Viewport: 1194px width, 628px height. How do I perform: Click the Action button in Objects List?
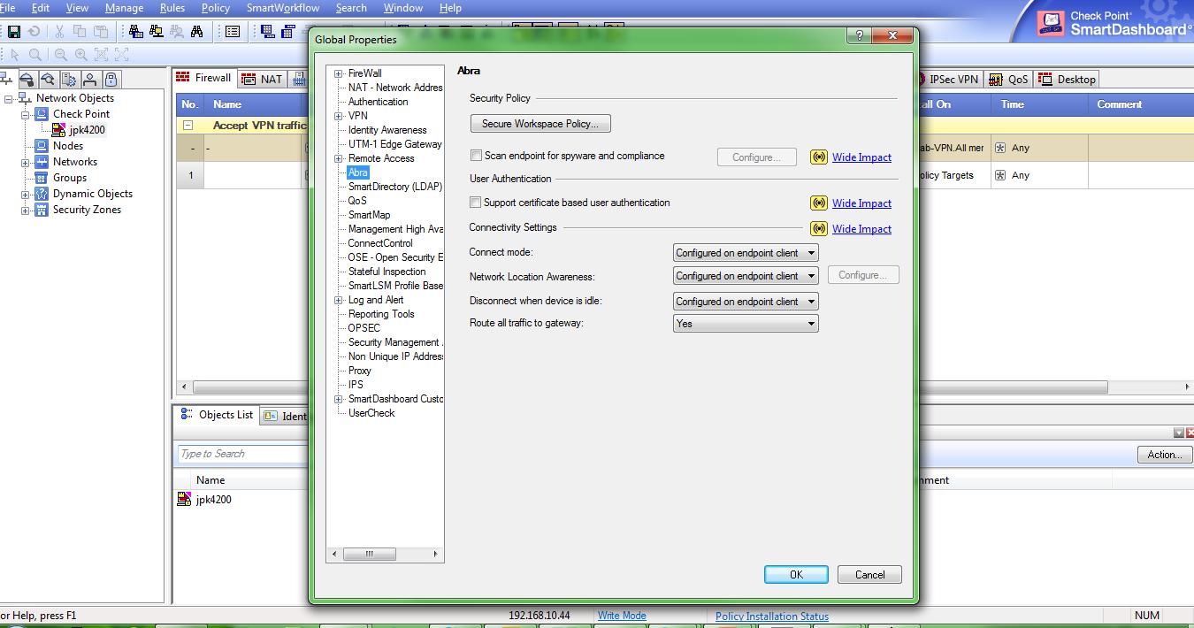[x=1165, y=455]
